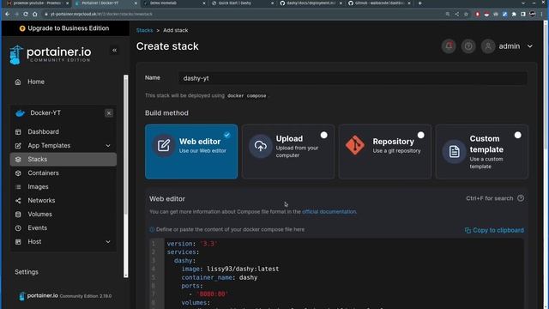Click the Custom template document icon
This screenshot has width=549, height=309.
coord(454,152)
